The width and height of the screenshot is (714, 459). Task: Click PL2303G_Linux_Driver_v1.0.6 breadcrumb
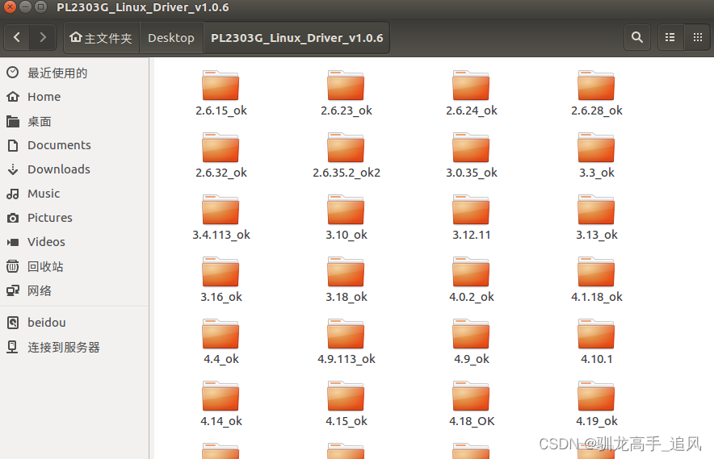tap(297, 38)
